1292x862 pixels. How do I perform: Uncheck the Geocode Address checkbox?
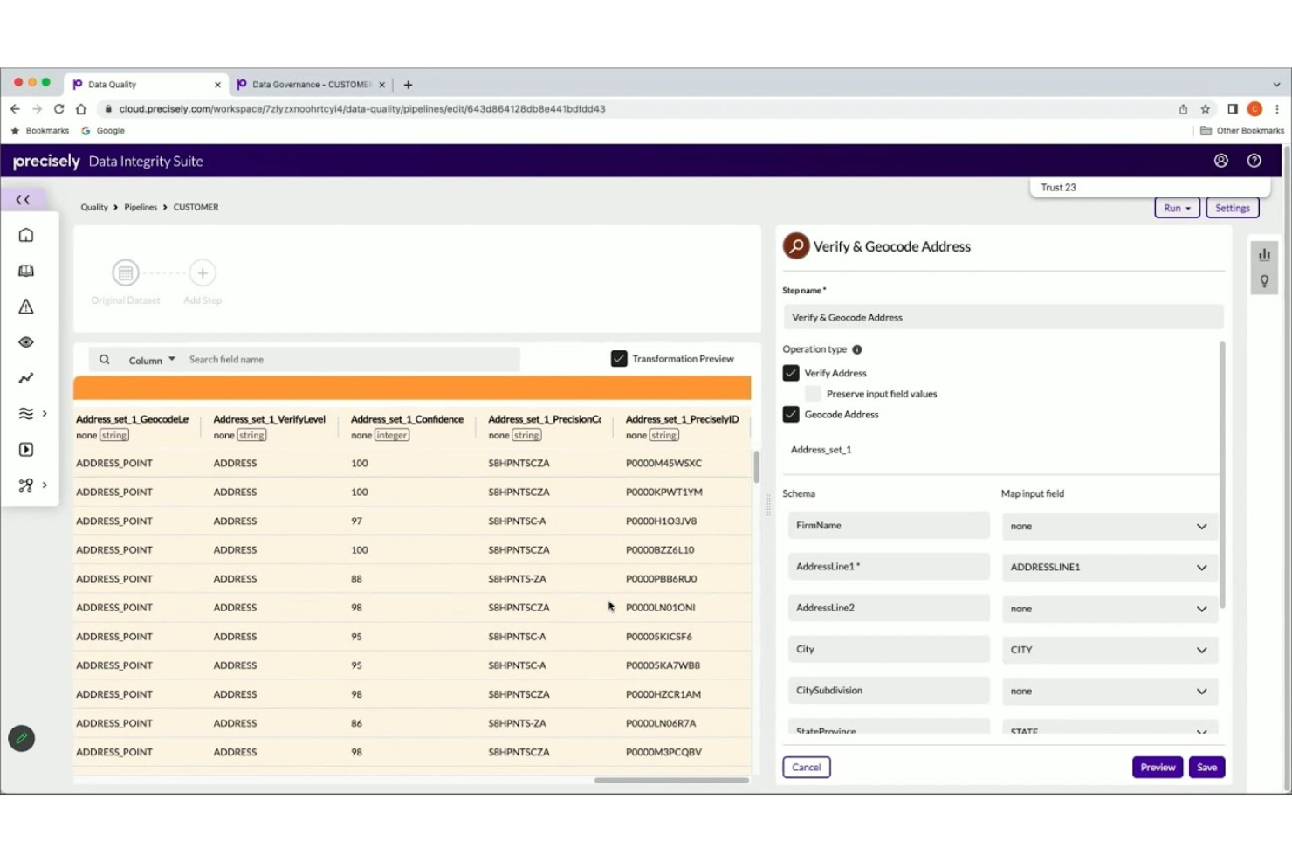[x=791, y=415]
